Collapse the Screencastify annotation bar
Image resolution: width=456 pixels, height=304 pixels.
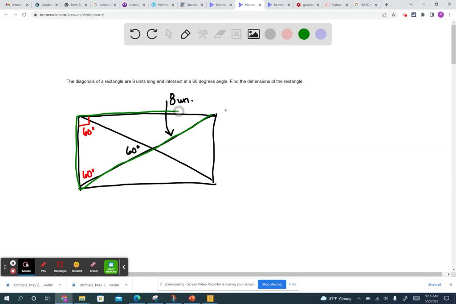124,267
